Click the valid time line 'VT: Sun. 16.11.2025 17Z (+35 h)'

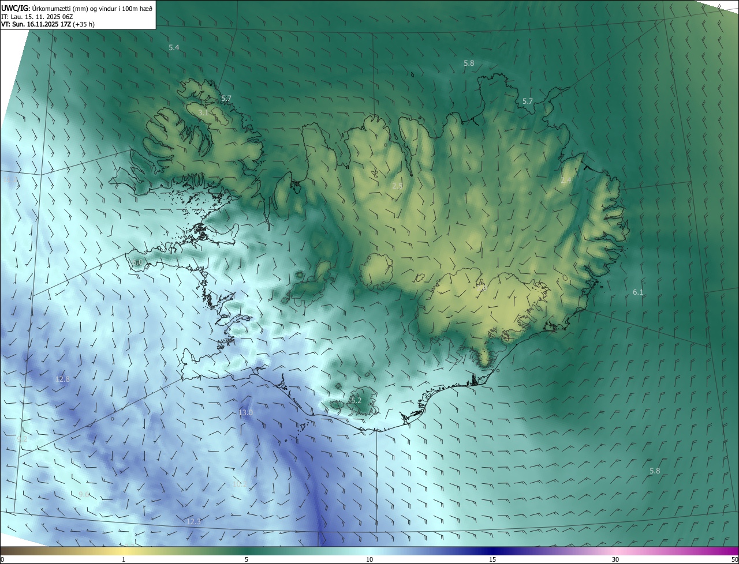pos(48,24)
